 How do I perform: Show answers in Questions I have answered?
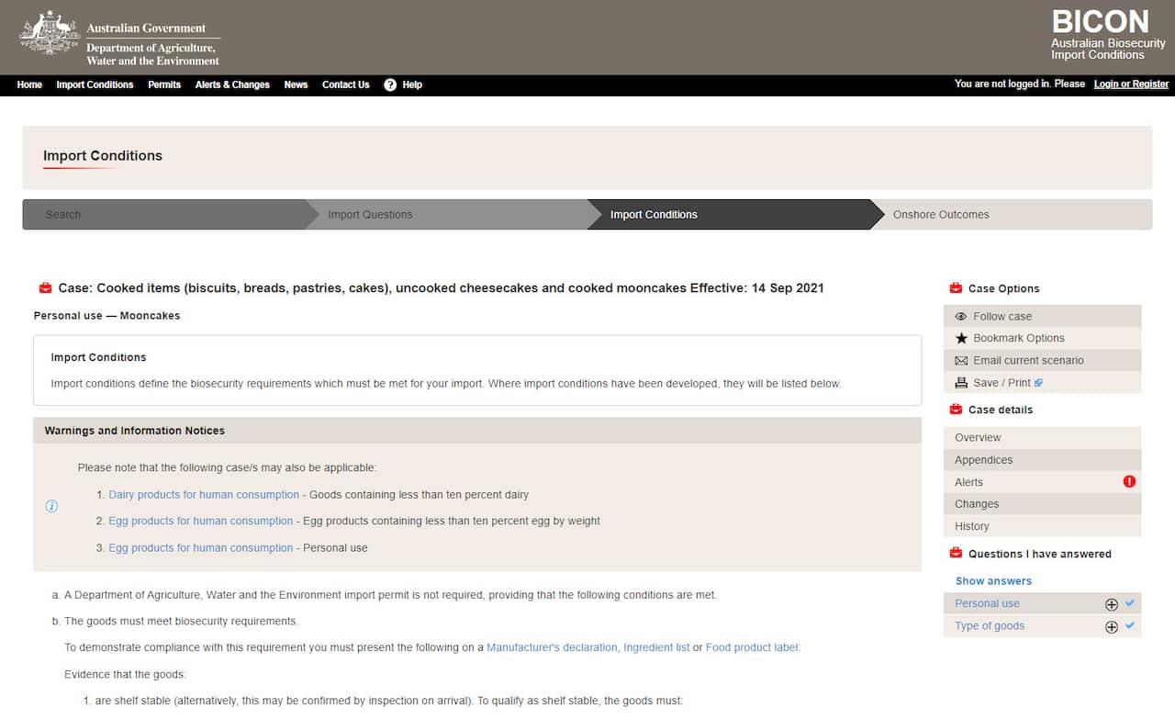pos(993,579)
